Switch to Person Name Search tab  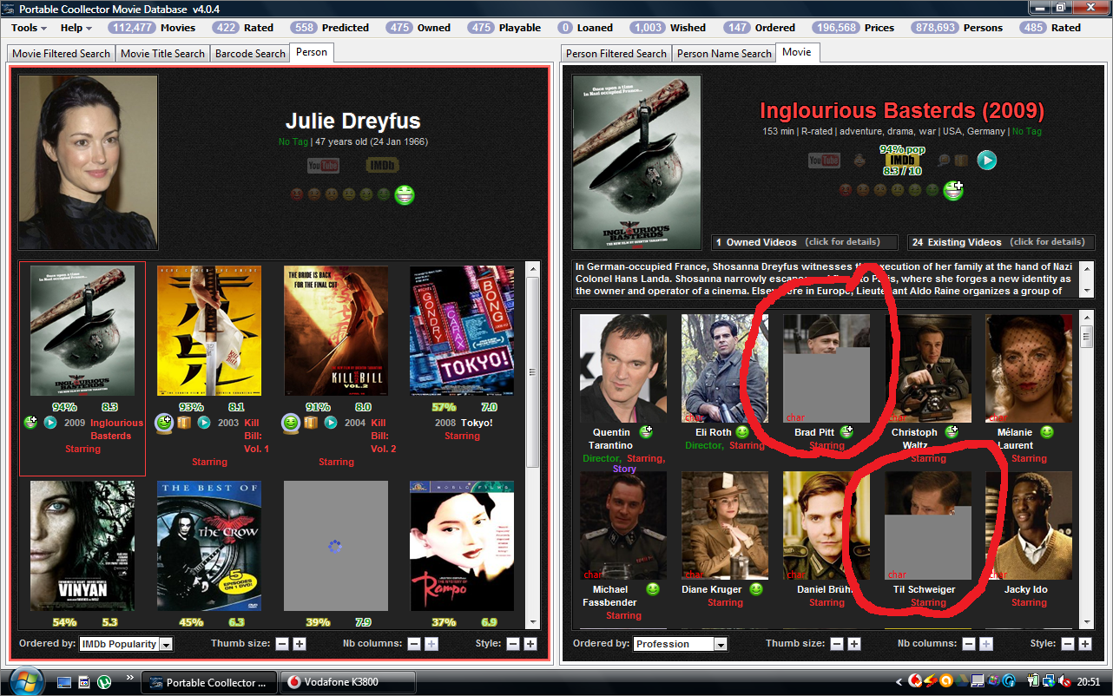pyautogui.click(x=724, y=53)
